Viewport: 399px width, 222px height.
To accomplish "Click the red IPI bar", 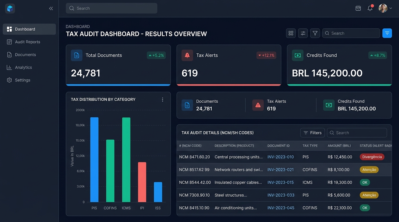I will [x=142, y=182].
